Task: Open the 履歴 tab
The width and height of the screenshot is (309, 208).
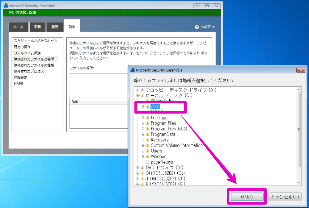Action: [x=55, y=27]
